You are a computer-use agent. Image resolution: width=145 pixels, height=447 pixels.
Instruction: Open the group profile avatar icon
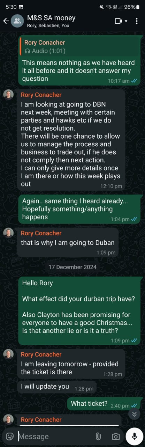coord(16,21)
